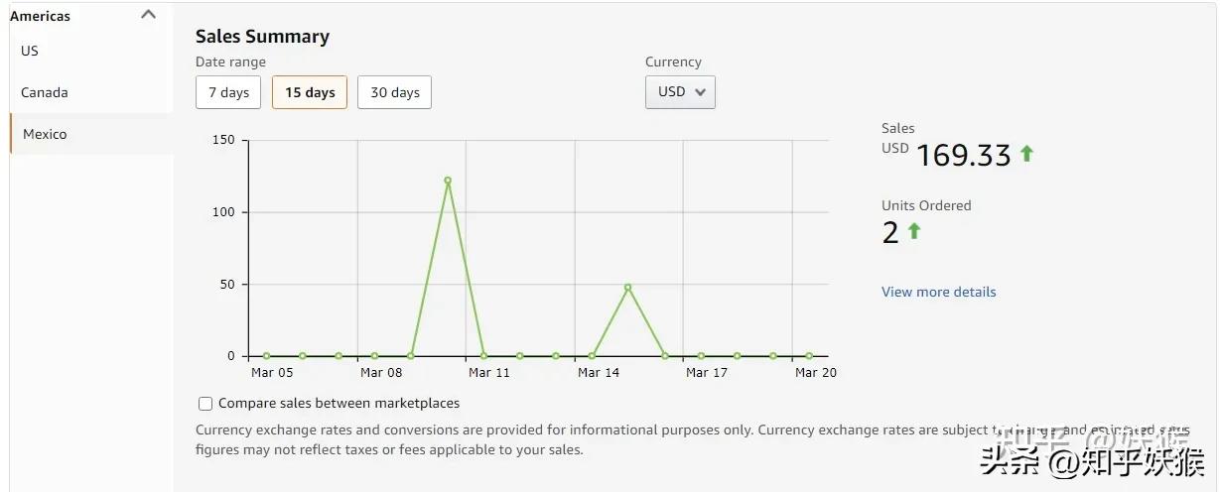The height and width of the screenshot is (492, 1220).
Task: Enable Compare sales between marketplaces checkbox
Action: pos(205,404)
